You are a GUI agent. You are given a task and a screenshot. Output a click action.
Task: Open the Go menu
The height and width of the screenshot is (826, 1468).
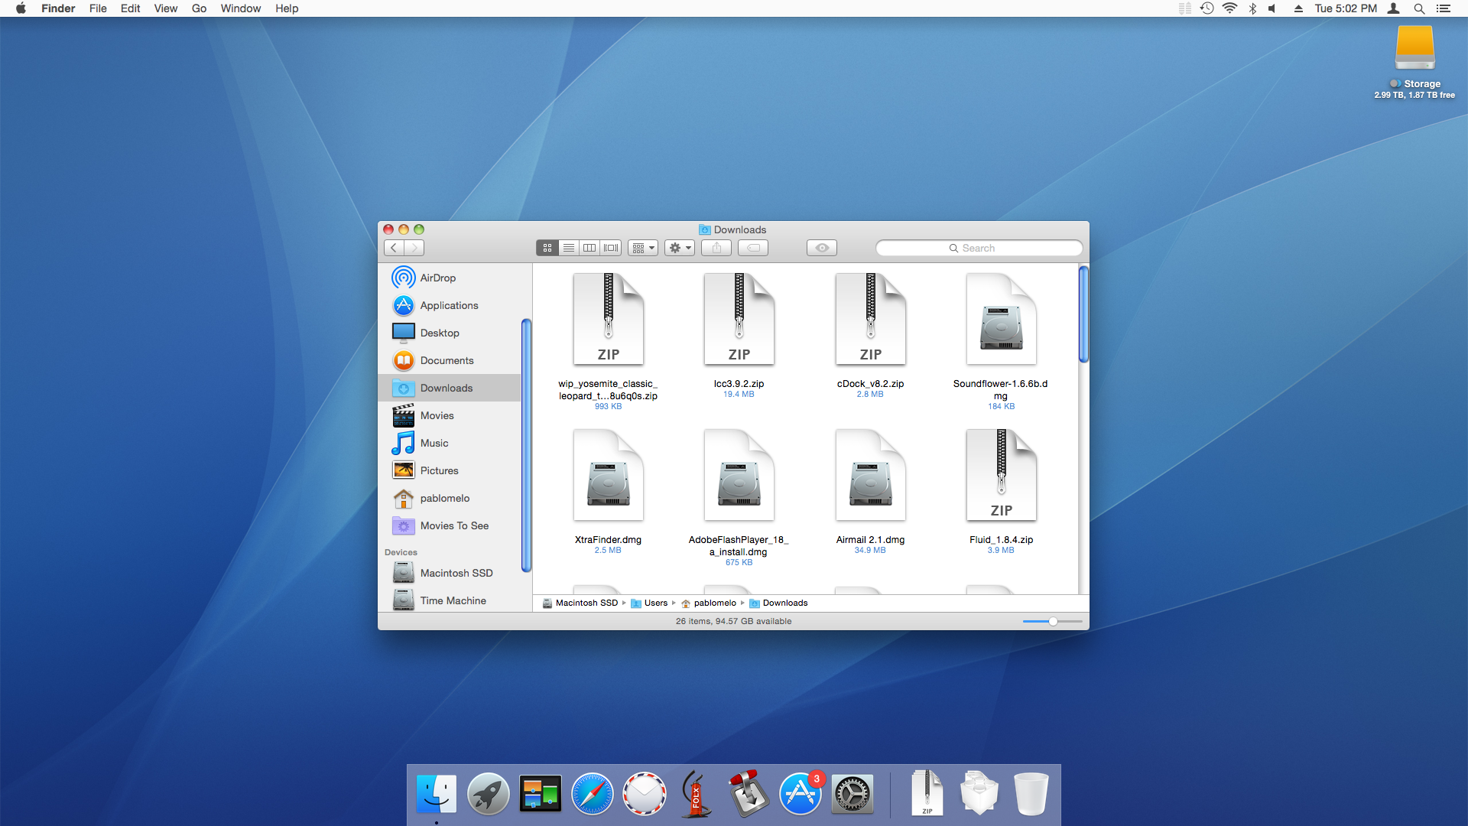pyautogui.click(x=199, y=8)
